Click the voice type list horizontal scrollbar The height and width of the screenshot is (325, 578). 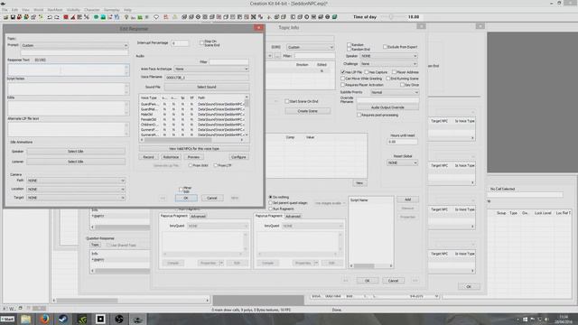click(192, 140)
